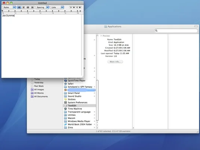
Task: Select All Movies in Finder sidebar
Action: (39, 93)
